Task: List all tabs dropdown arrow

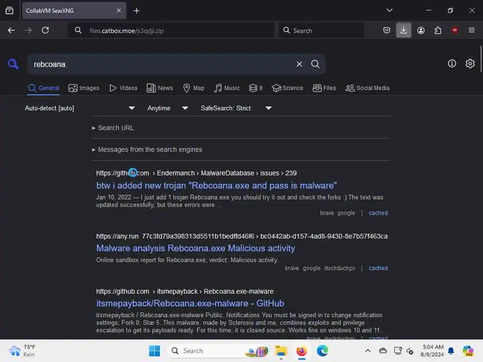Action: tap(389, 10)
